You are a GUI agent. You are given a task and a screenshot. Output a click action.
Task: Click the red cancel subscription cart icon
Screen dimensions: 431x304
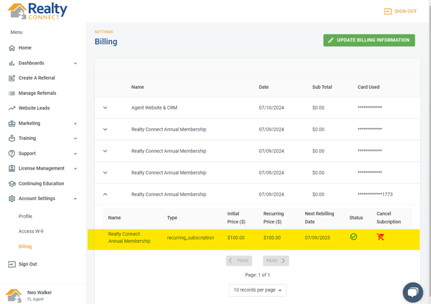[x=380, y=237]
